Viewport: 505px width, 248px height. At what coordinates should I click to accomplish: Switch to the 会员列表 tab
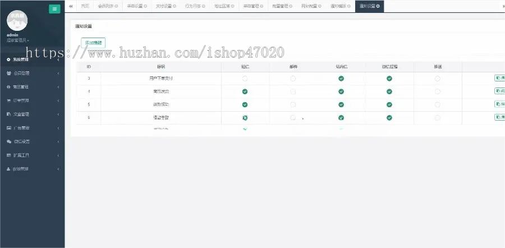[108, 6]
